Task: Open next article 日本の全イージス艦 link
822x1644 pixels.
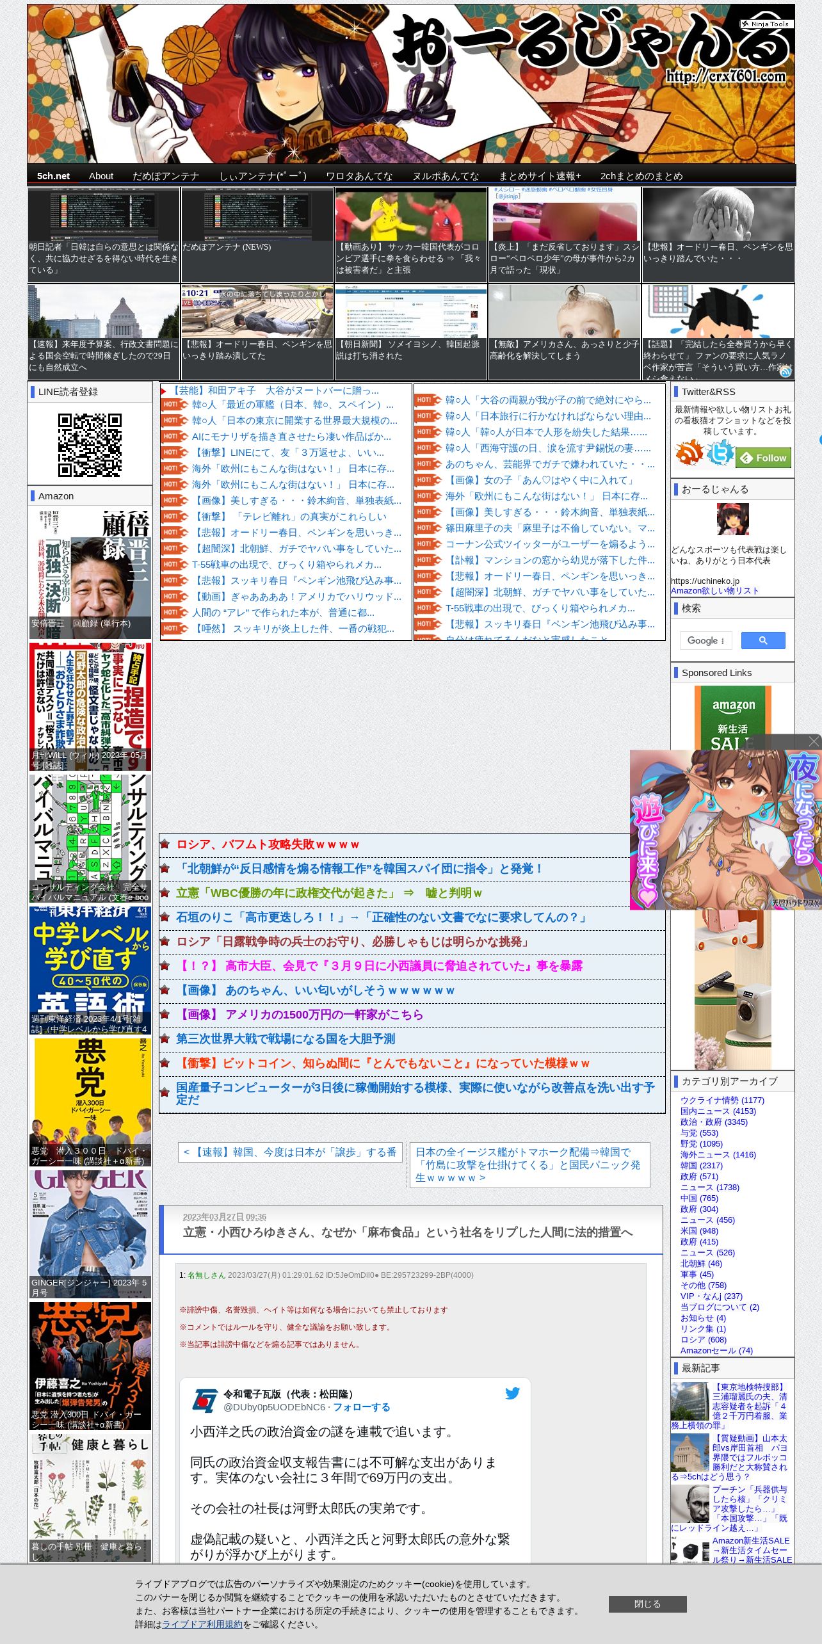Action: (529, 1164)
